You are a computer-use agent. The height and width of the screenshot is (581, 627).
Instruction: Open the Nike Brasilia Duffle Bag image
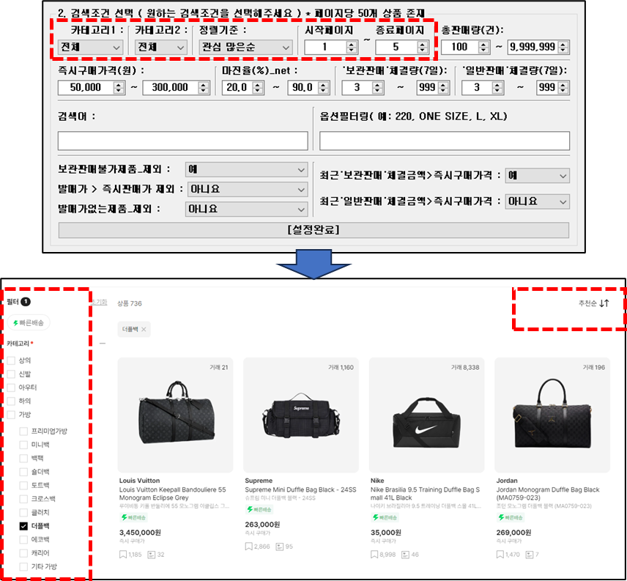click(426, 415)
